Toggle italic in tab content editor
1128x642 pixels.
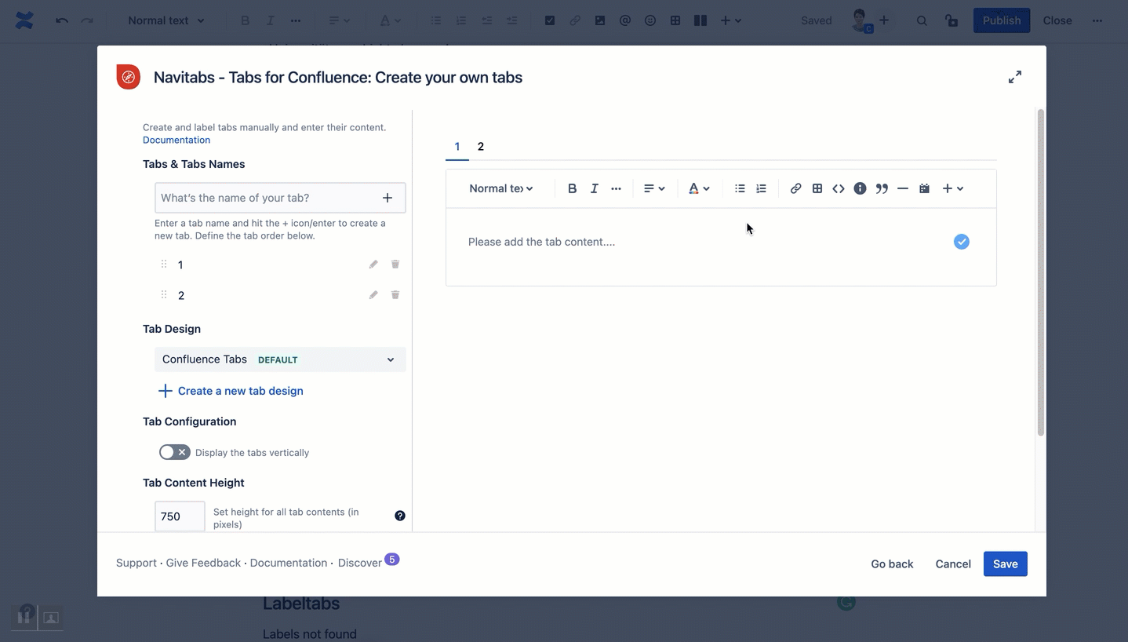594,188
